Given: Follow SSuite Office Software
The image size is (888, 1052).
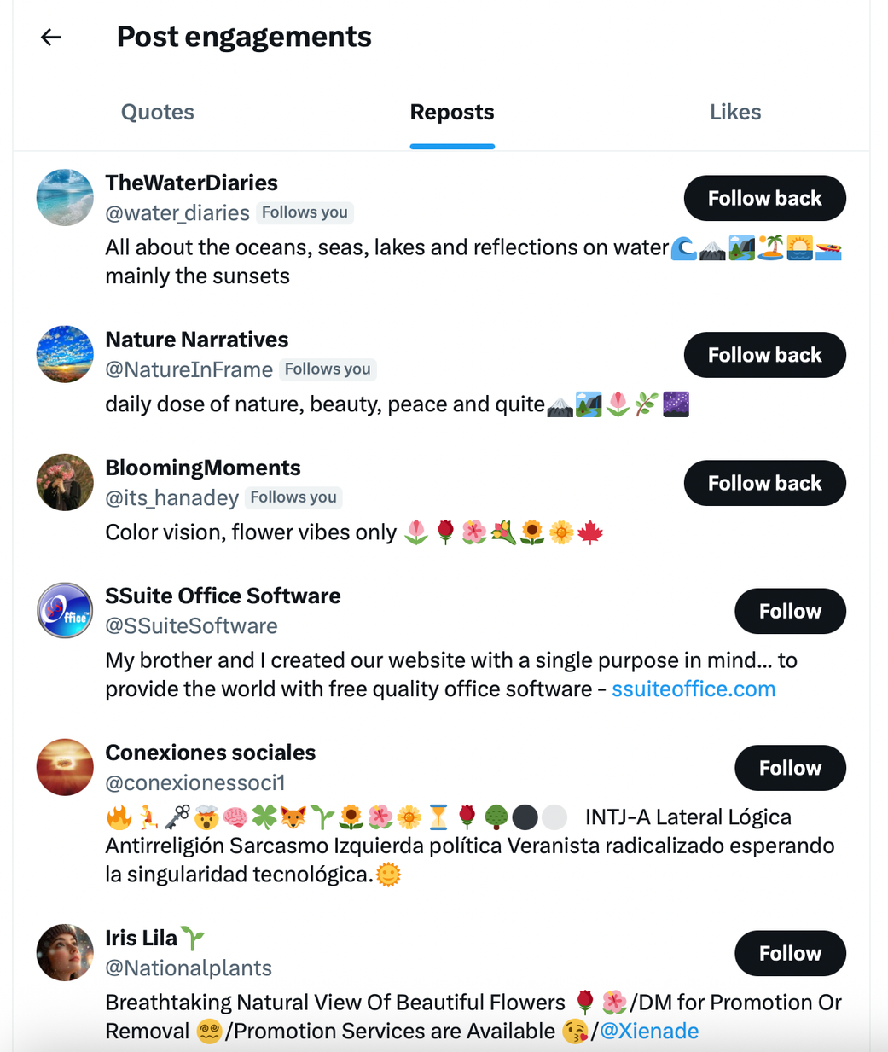Looking at the screenshot, I should click(x=789, y=611).
